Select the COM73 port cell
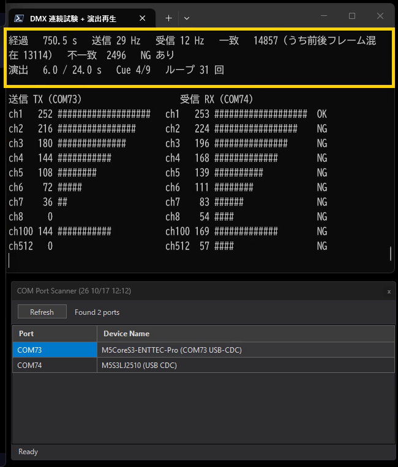 55,350
